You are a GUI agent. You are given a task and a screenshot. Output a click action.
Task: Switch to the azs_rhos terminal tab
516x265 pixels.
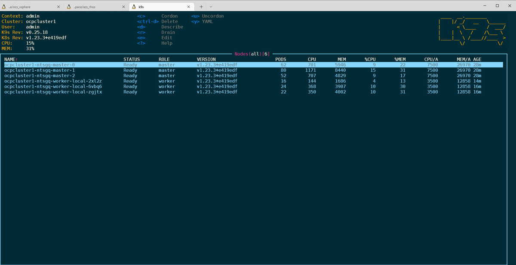96,6
